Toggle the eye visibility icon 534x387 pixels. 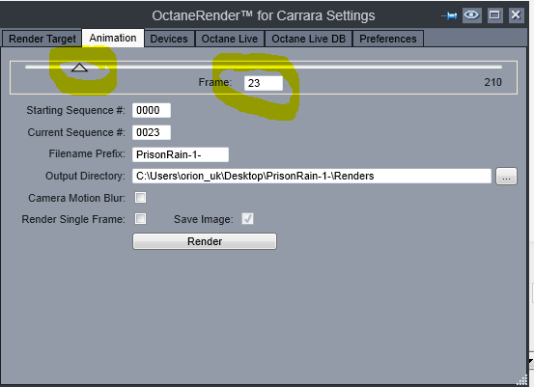pyautogui.click(x=471, y=15)
